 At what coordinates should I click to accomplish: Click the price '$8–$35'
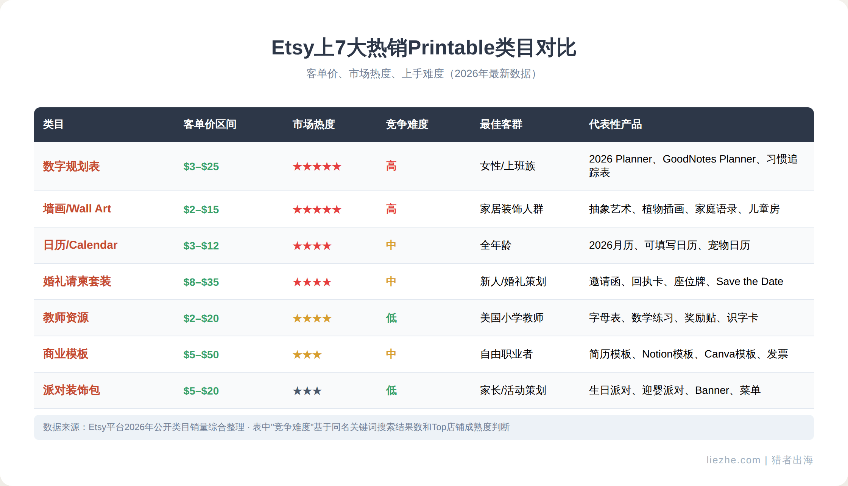tap(201, 282)
